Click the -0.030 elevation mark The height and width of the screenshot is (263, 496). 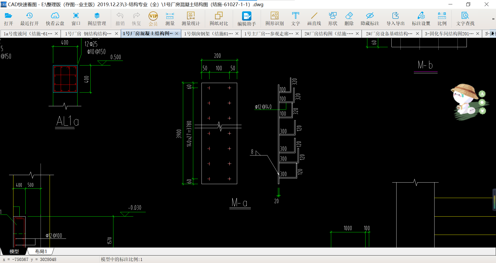pos(135,208)
